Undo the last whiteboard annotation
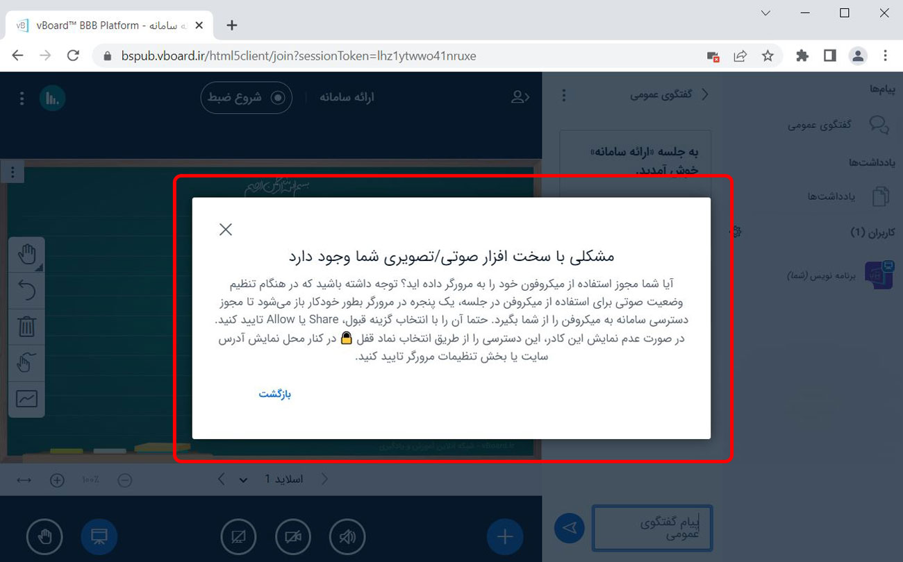 tap(27, 290)
